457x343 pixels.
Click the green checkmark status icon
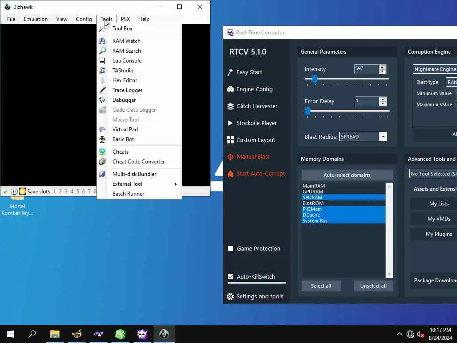(x=5, y=192)
